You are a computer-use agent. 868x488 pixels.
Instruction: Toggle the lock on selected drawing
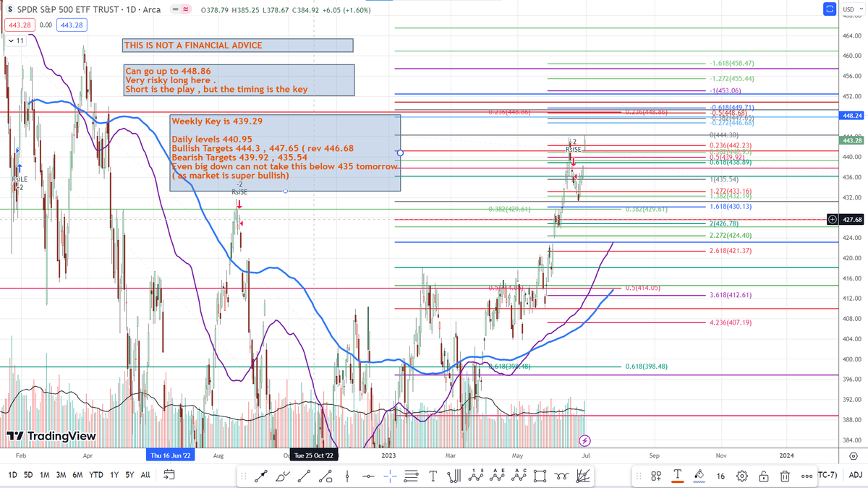pos(764,476)
